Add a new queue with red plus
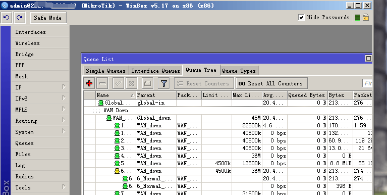 (x=89, y=83)
